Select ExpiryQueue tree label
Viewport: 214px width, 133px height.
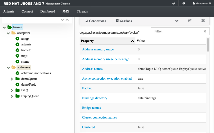coord(30,96)
